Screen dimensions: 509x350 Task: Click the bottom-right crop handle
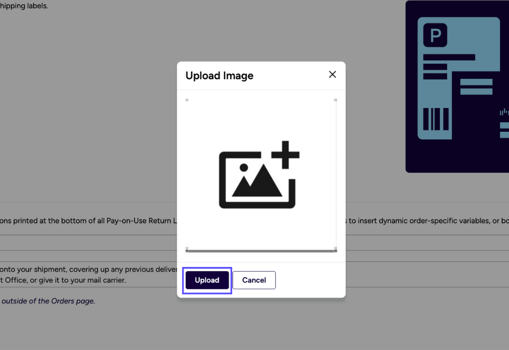[x=335, y=248]
